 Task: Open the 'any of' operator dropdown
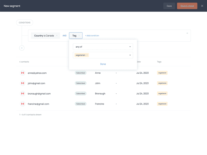point(103,47)
